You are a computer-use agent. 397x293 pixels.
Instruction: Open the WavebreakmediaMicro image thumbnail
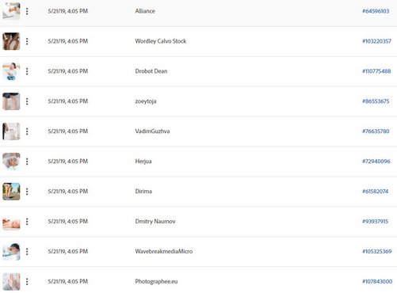click(11, 252)
